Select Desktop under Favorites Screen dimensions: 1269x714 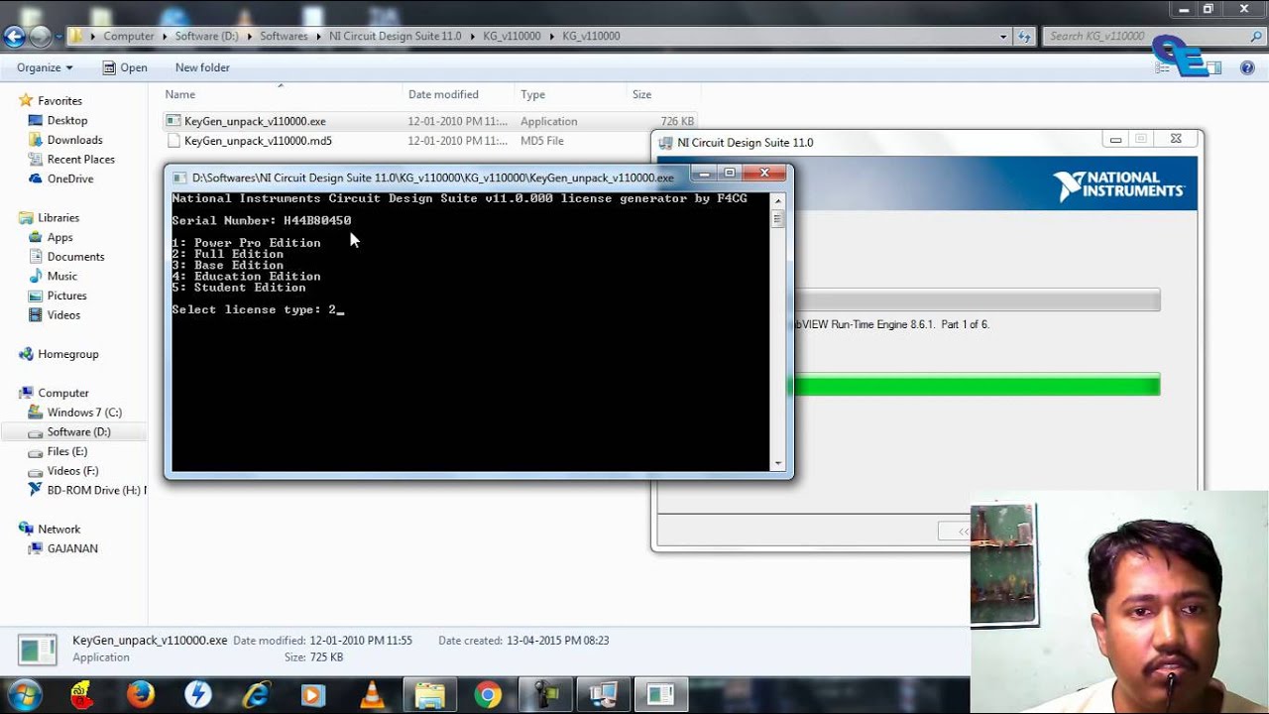[x=67, y=120]
